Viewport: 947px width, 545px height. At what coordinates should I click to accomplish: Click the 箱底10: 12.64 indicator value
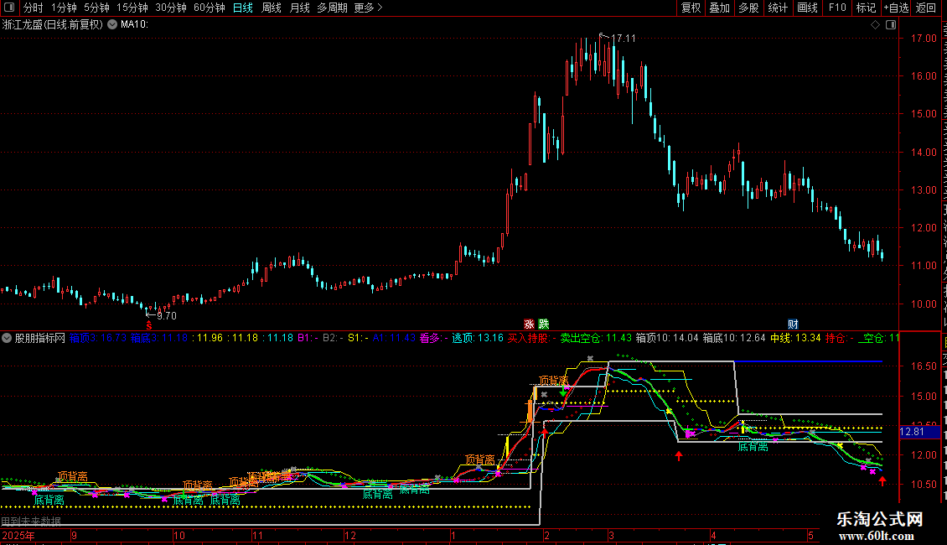[734, 339]
